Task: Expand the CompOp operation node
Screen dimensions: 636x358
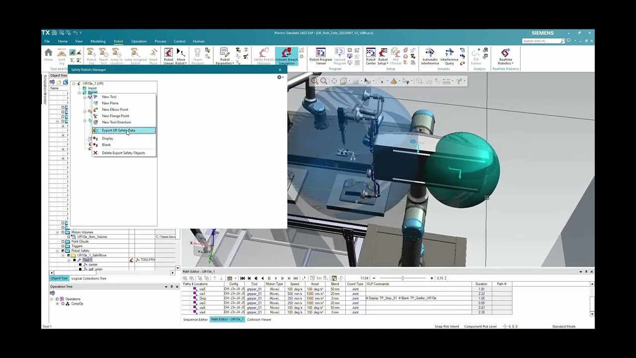Action: tap(57, 303)
